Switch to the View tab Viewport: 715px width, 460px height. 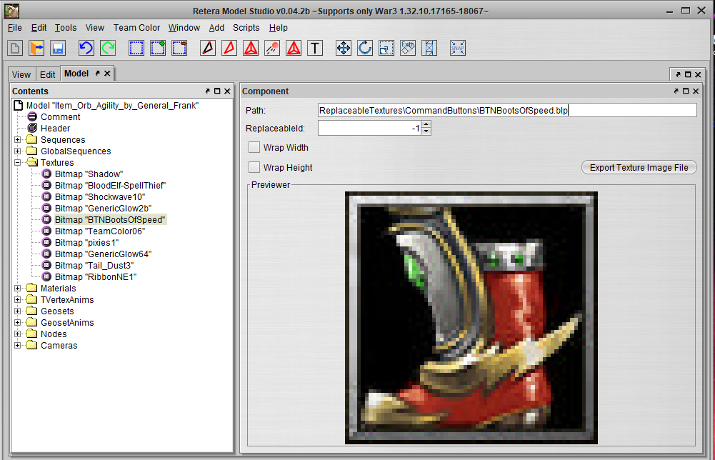(x=21, y=74)
